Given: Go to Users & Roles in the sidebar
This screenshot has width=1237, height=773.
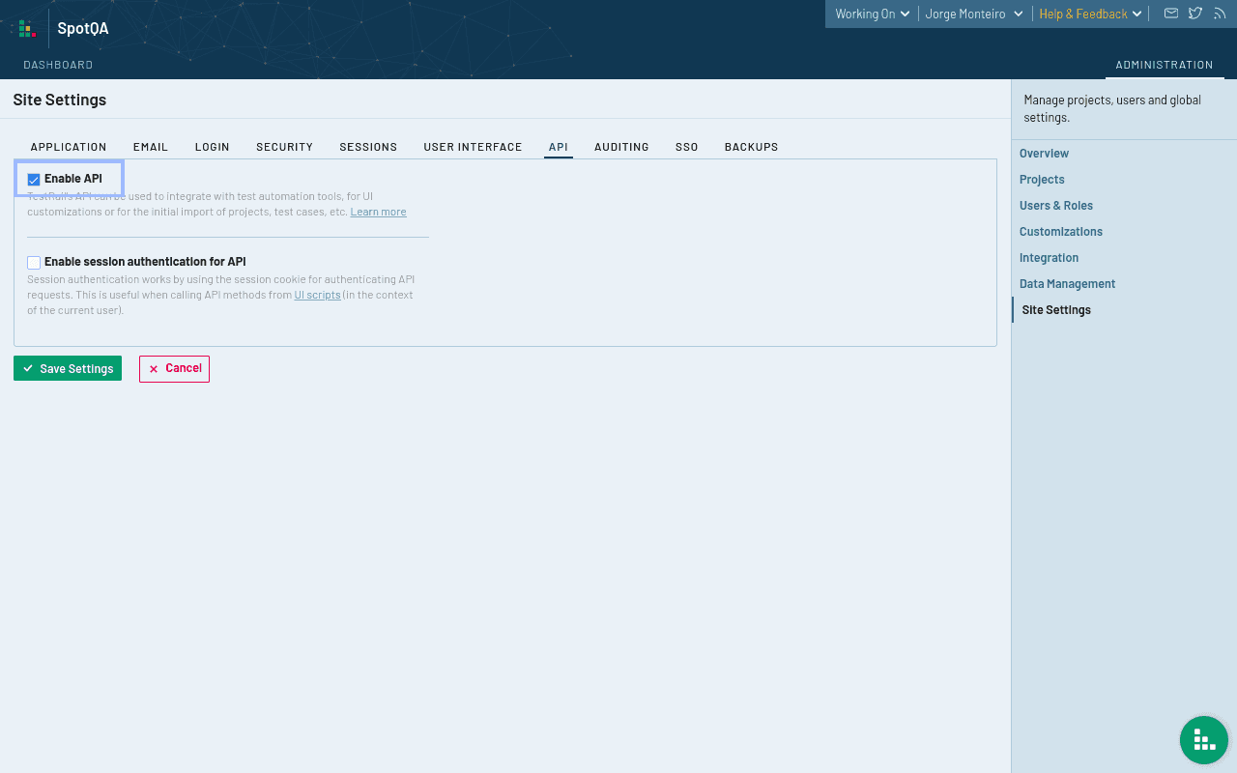Looking at the screenshot, I should 1055,205.
